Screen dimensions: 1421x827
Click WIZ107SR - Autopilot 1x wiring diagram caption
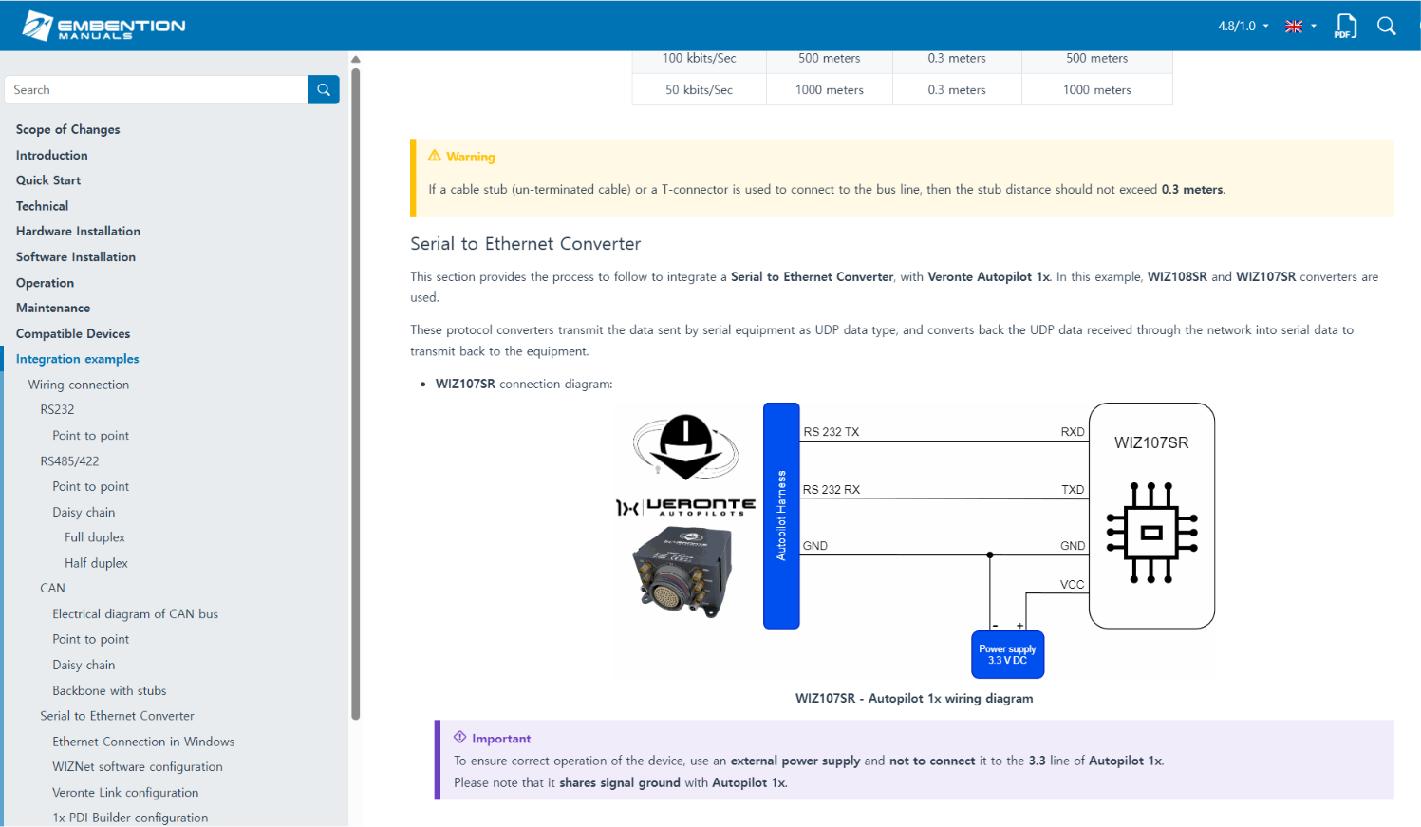(x=914, y=698)
